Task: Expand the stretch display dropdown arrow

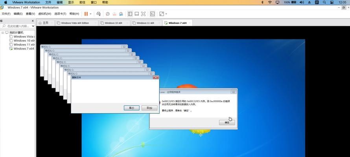Action: pos(166,14)
